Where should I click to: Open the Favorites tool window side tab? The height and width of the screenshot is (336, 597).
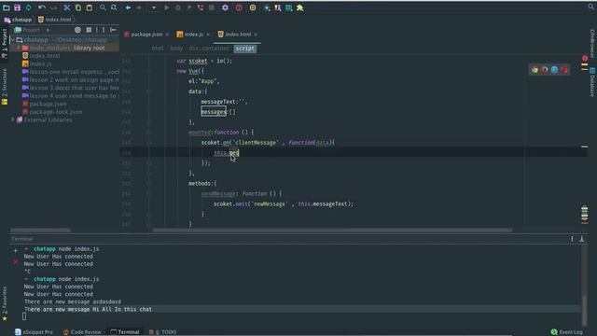(x=4, y=303)
